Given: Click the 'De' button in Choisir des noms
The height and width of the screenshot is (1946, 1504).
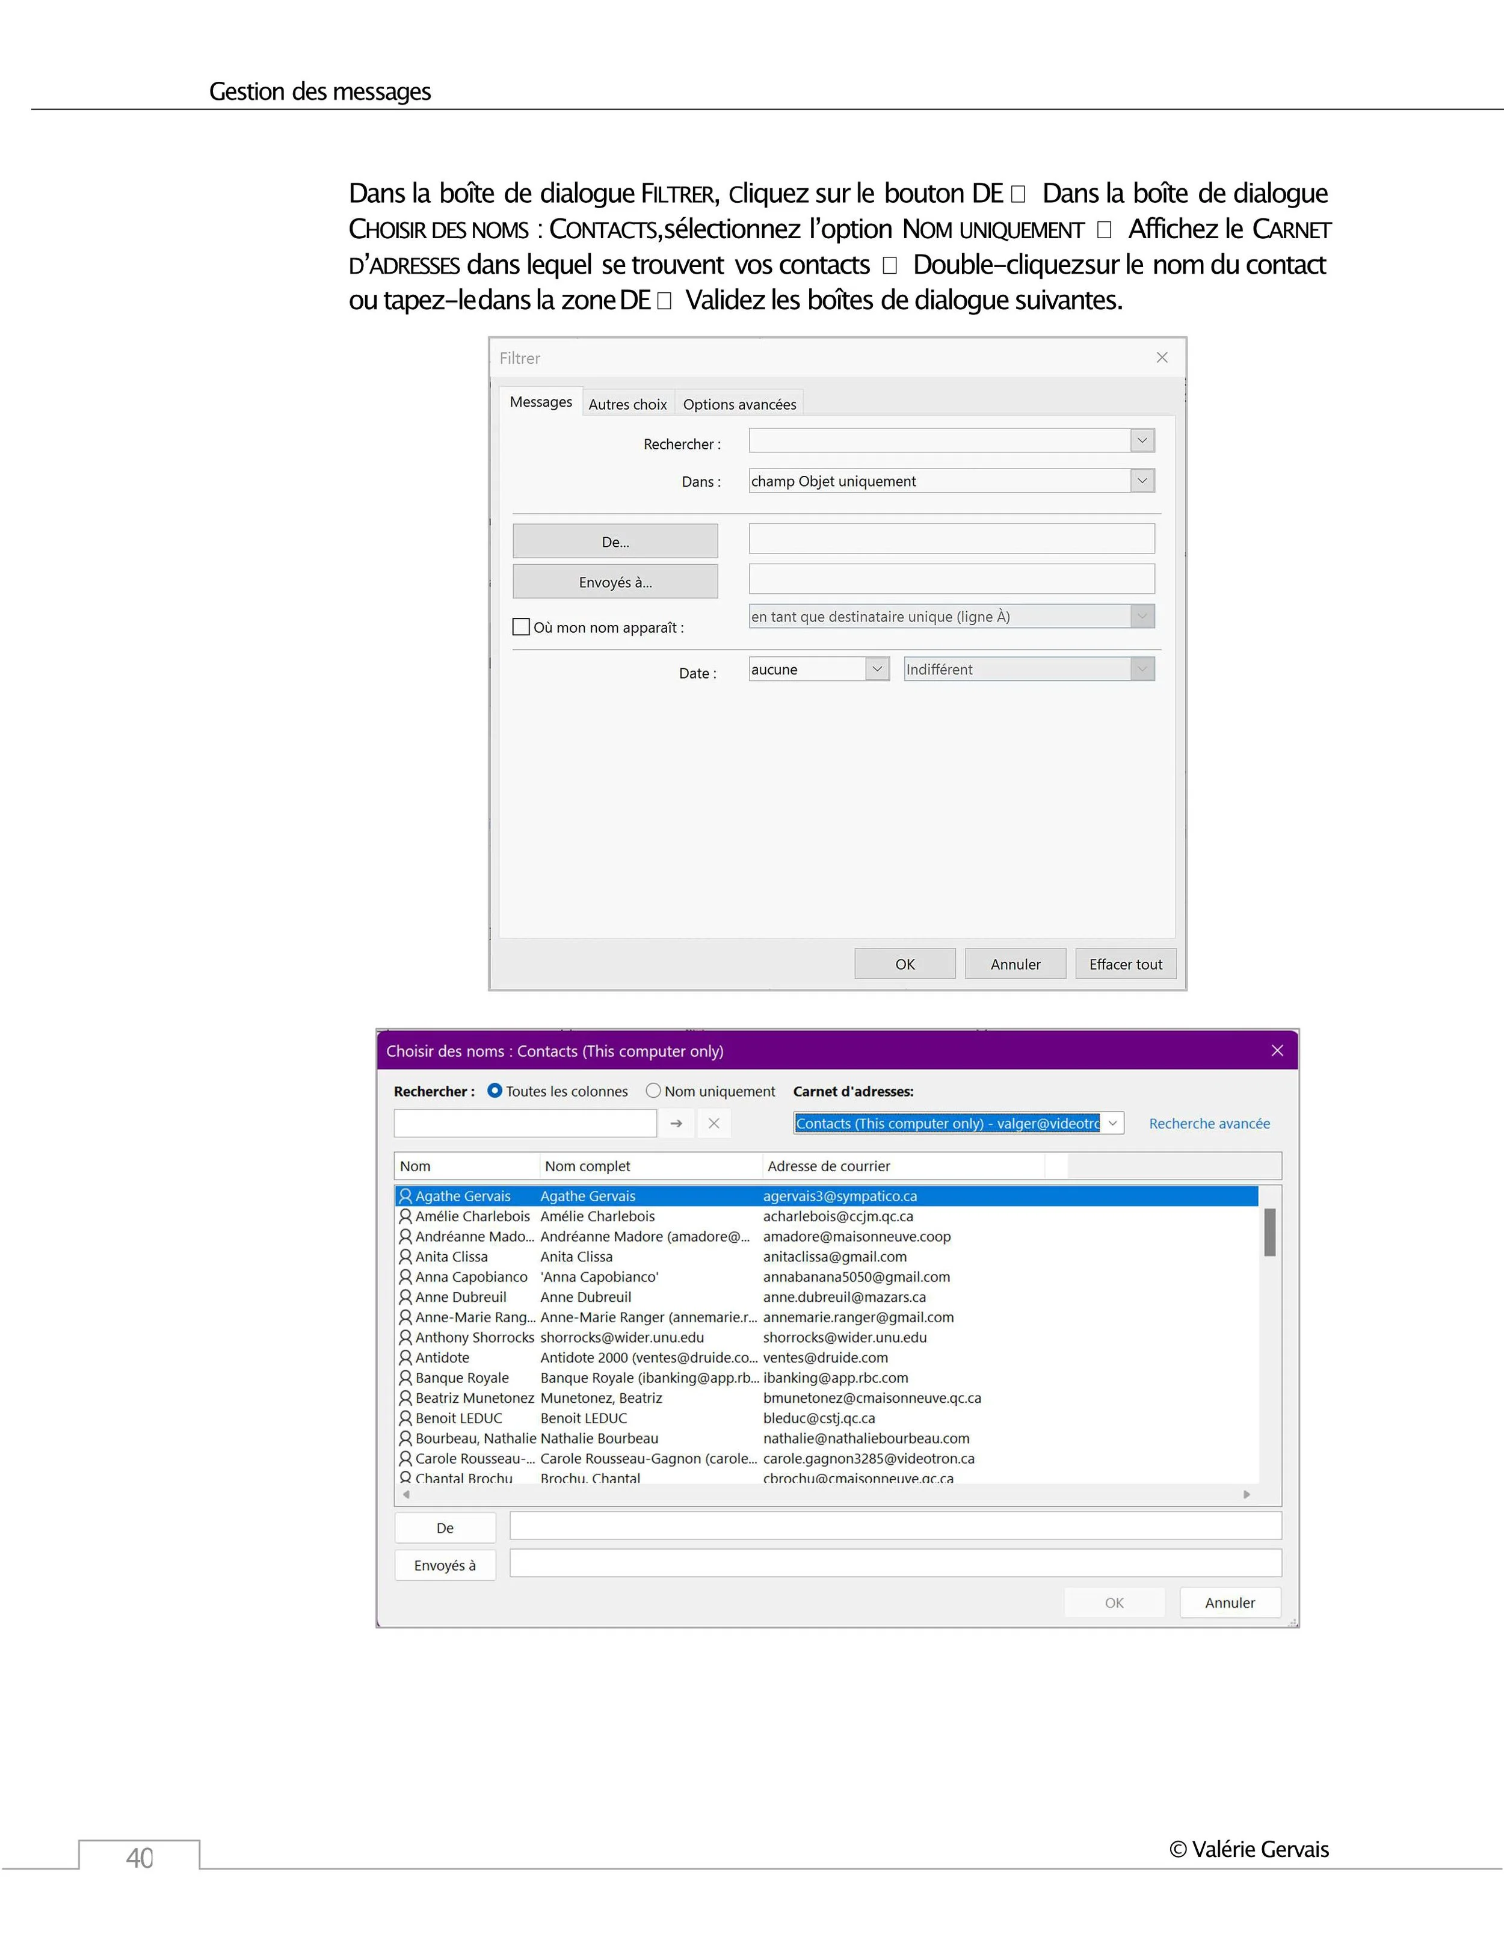Looking at the screenshot, I should 446,1527.
